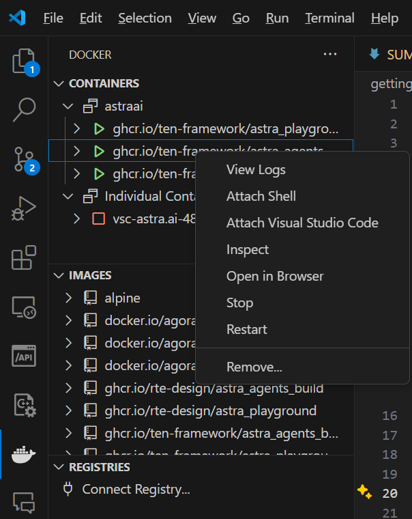Image resolution: width=412 pixels, height=519 pixels.
Task: Click the DOCKER panel title
Action: point(90,55)
